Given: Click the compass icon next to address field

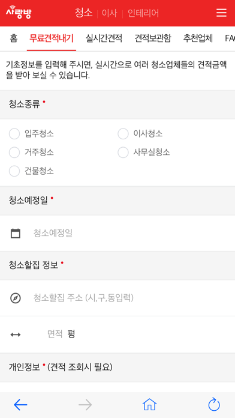Looking at the screenshot, I should pyautogui.click(x=16, y=298).
